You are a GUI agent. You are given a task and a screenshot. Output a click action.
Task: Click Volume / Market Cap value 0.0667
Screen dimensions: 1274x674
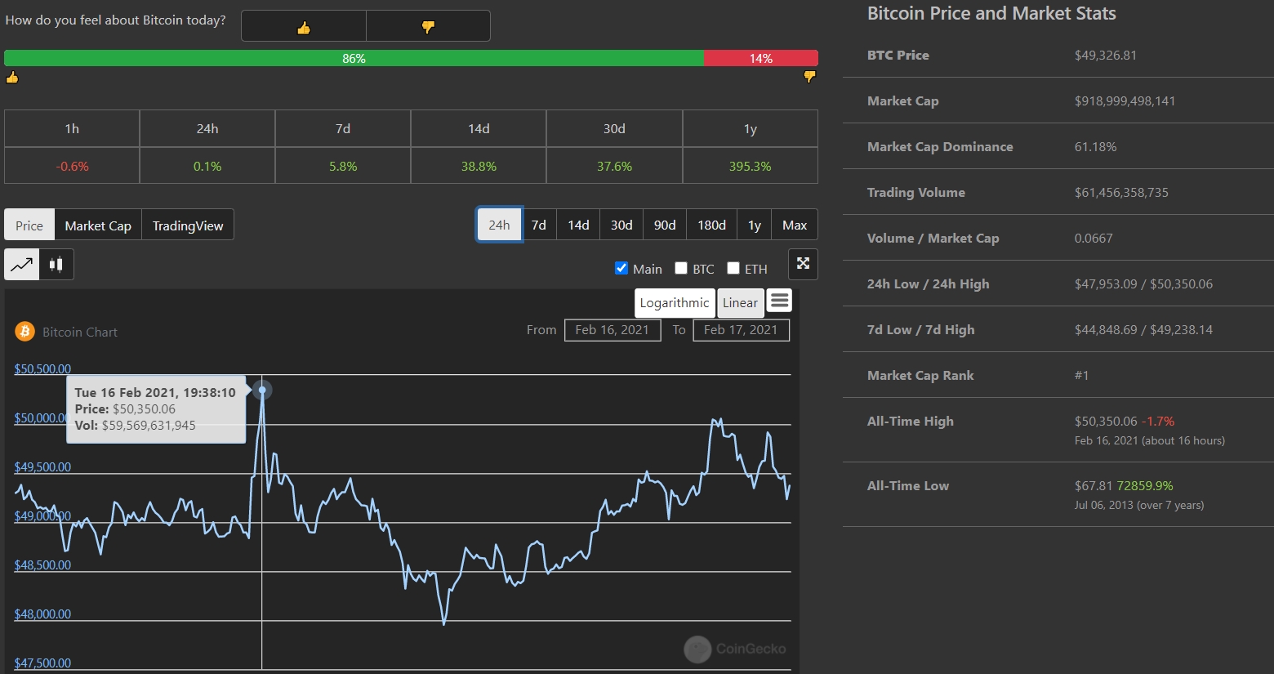(x=1094, y=239)
